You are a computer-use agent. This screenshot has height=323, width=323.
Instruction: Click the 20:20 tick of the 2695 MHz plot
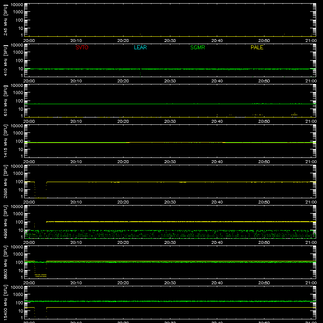point(123,202)
